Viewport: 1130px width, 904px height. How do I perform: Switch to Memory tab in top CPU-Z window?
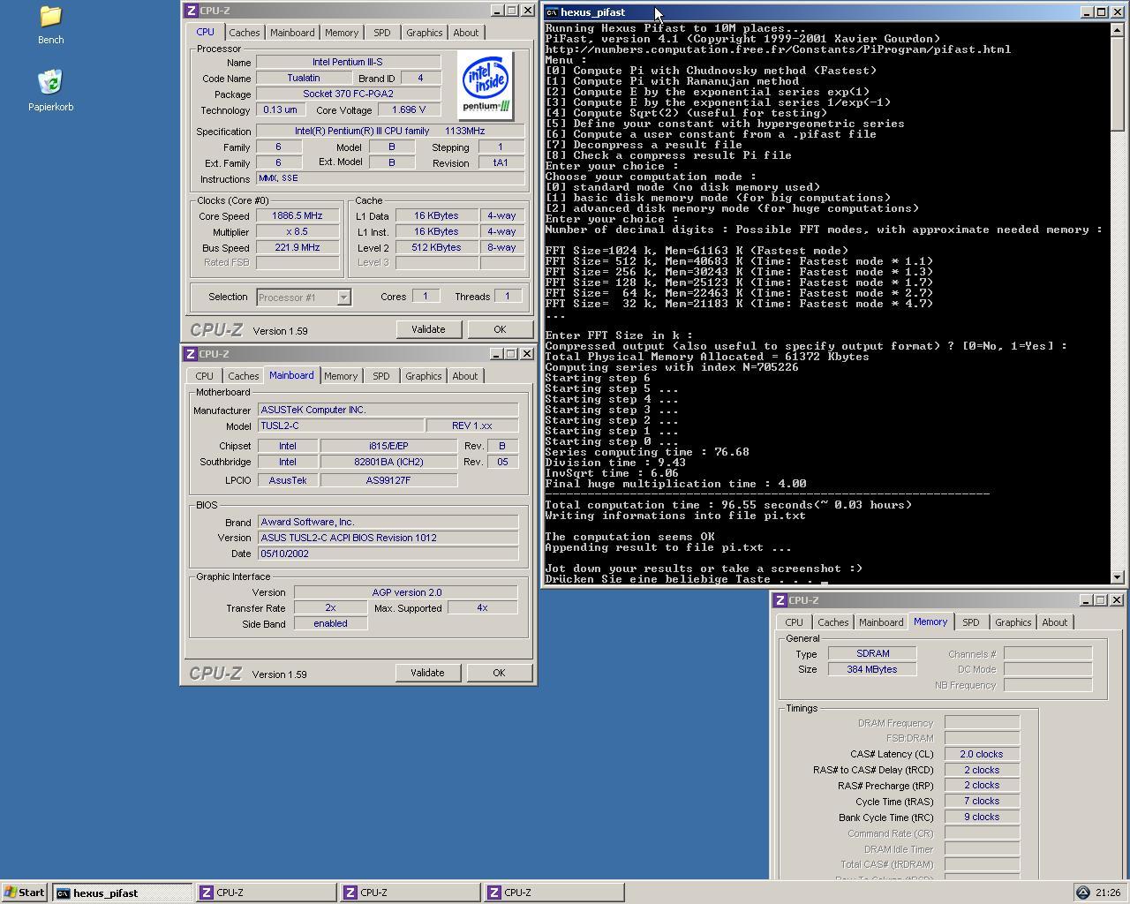342,33
